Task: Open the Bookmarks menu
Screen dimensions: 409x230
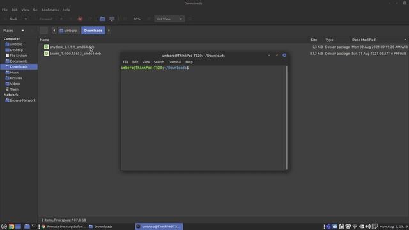Action: coord(50,10)
